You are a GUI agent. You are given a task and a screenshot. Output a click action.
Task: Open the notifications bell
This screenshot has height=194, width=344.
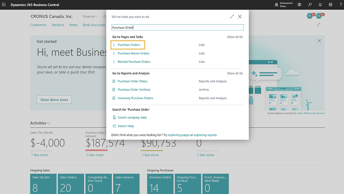point(320,5)
